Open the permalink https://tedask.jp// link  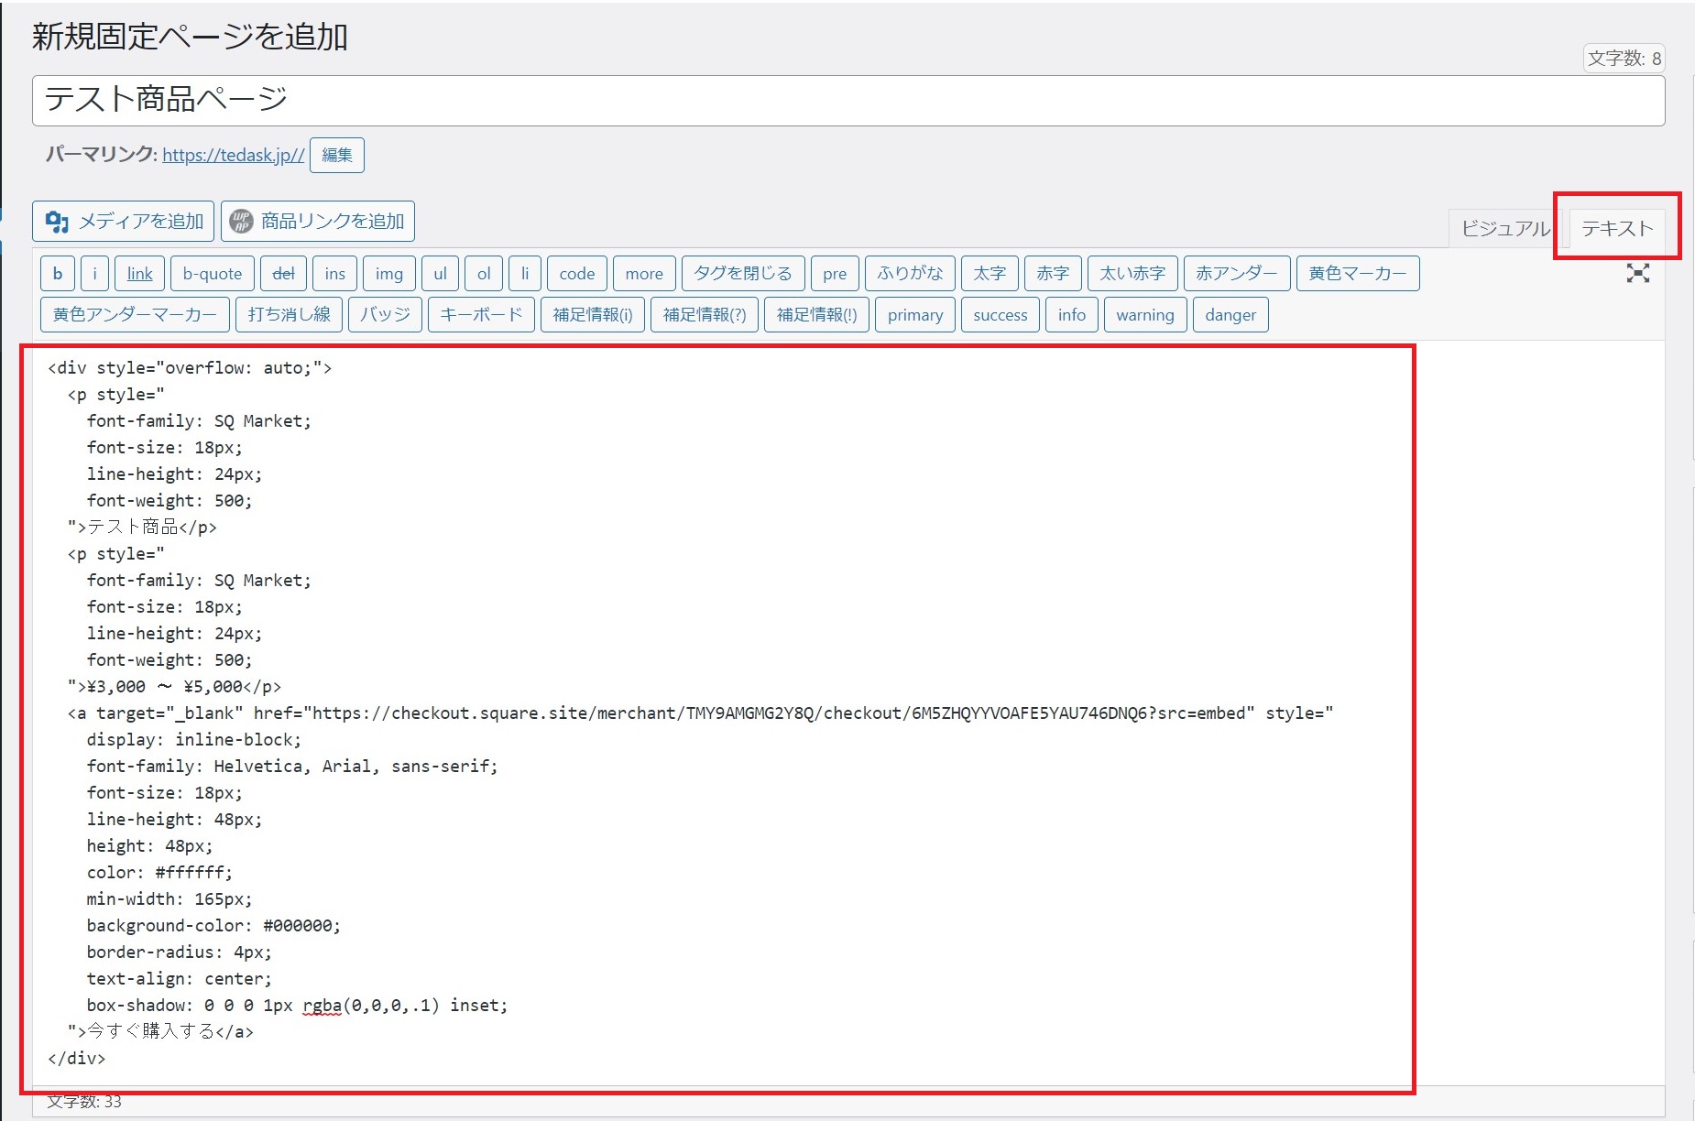coord(233,155)
